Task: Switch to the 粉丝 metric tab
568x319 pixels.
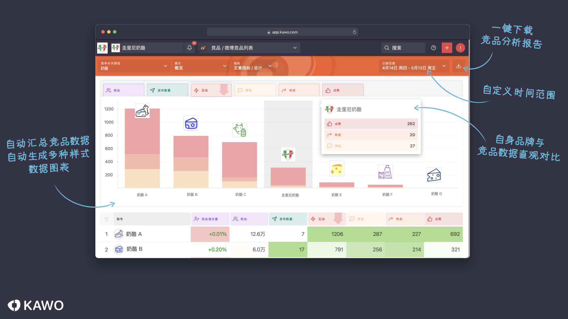Action: coord(123,90)
